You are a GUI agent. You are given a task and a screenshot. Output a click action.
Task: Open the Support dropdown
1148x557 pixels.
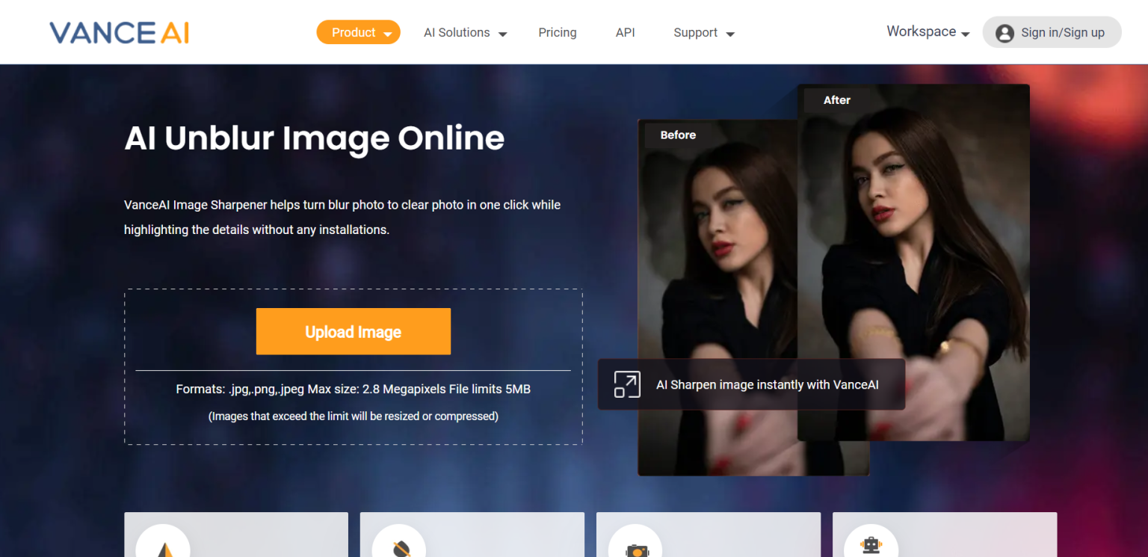click(703, 32)
